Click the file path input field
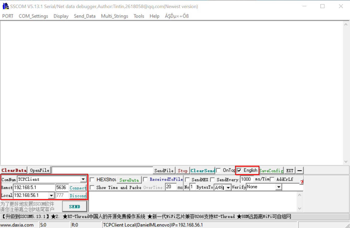This screenshot has height=228, width=350. point(102,170)
